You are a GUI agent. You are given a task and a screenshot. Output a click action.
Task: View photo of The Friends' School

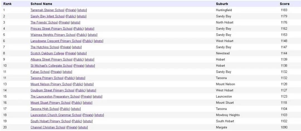(x=76, y=23)
